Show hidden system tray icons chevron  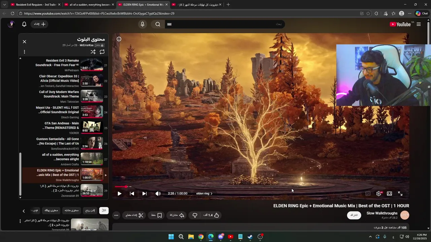point(370,237)
